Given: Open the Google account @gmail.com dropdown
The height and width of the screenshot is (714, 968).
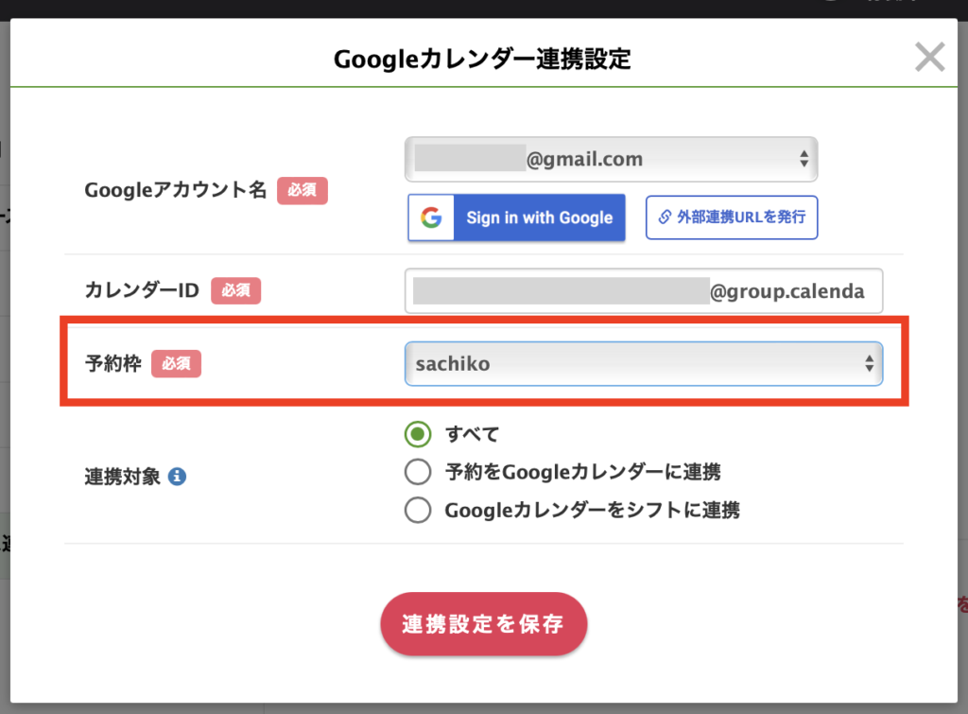Looking at the screenshot, I should pyautogui.click(x=612, y=160).
